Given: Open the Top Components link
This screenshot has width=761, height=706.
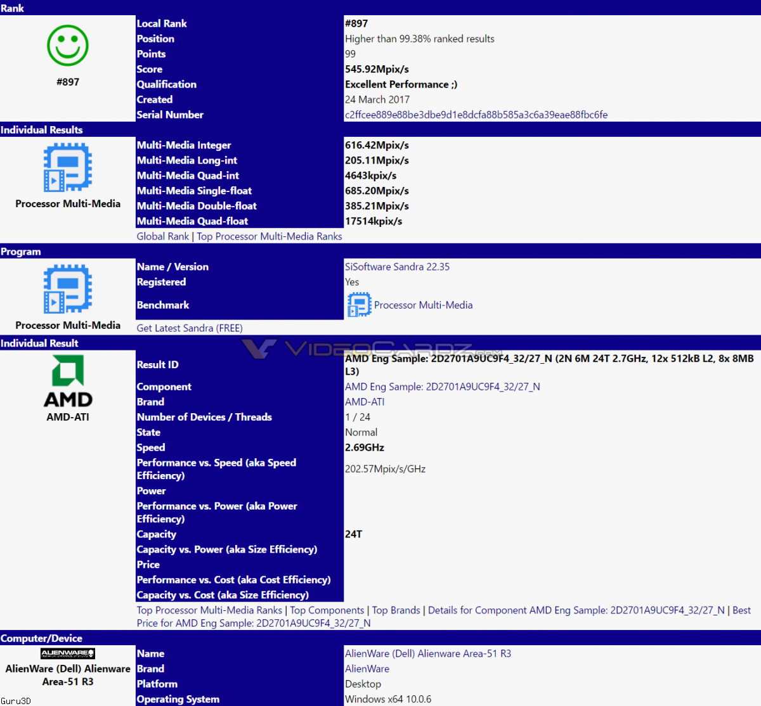Looking at the screenshot, I should 327,610.
